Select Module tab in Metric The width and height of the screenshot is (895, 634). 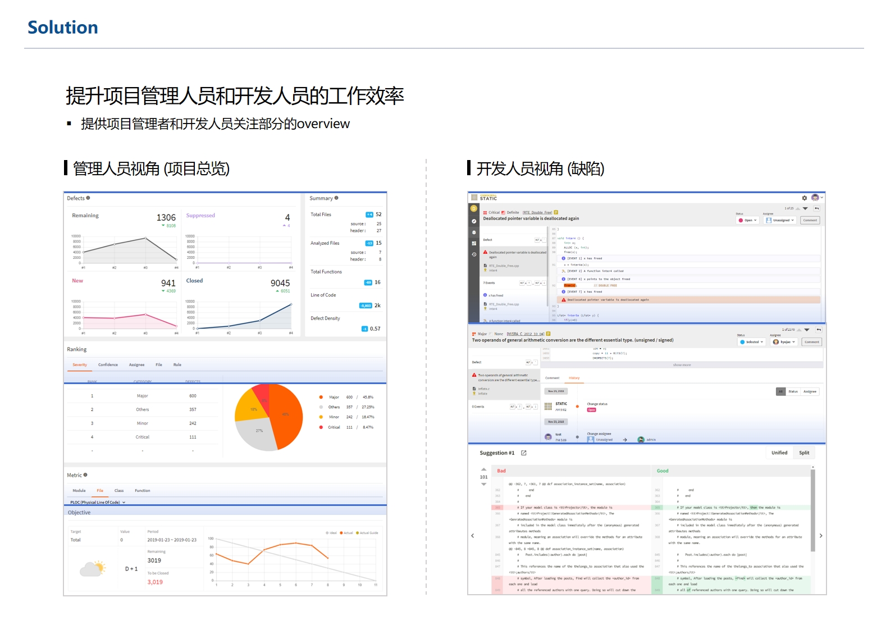pyautogui.click(x=79, y=490)
